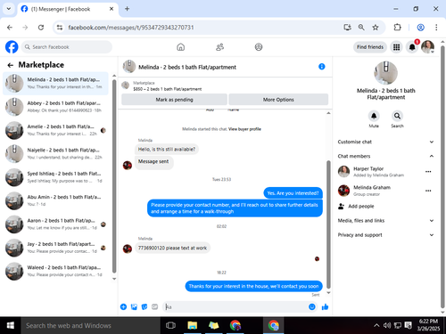Mute the chat with the bell icon
The width and height of the screenshot is (446, 334).
[x=374, y=116]
